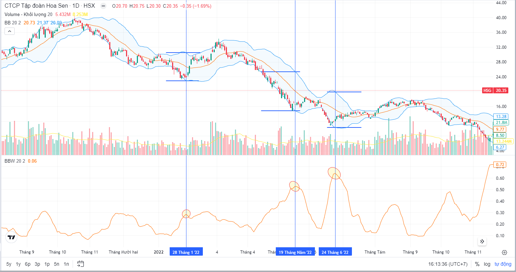Click the 8.50 price label
The height and width of the screenshot is (272, 516).
[500, 135]
